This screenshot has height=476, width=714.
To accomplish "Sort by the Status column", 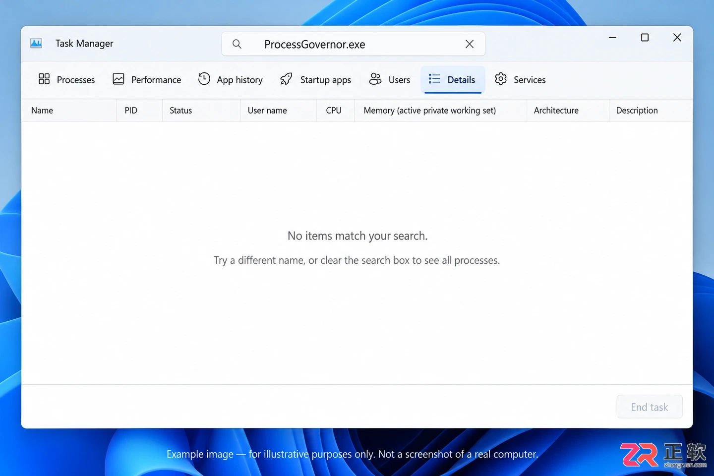I will [201, 111].
